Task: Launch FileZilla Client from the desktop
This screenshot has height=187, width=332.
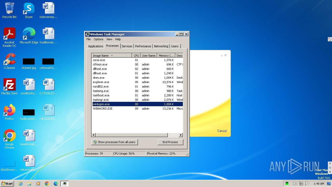Action: [x=9, y=86]
